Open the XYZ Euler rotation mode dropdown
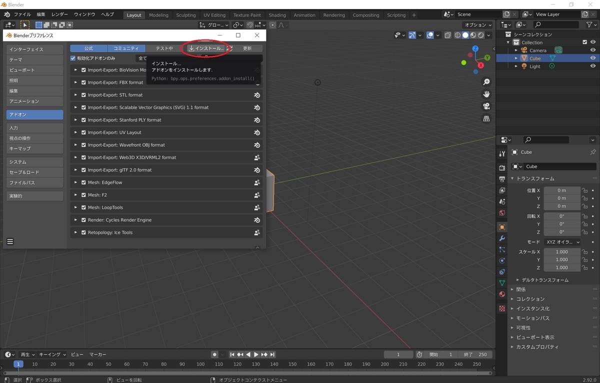 coord(562,242)
